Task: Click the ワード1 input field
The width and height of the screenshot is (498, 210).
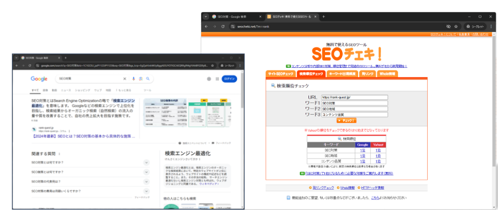Action: pos(354,103)
